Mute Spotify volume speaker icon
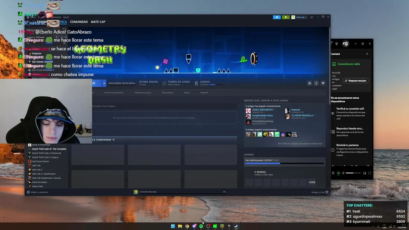 tap(343, 173)
